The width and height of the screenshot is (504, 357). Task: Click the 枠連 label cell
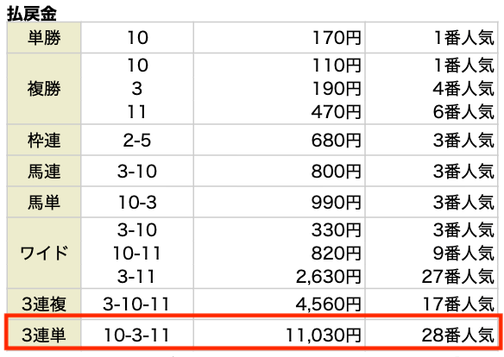pos(44,140)
